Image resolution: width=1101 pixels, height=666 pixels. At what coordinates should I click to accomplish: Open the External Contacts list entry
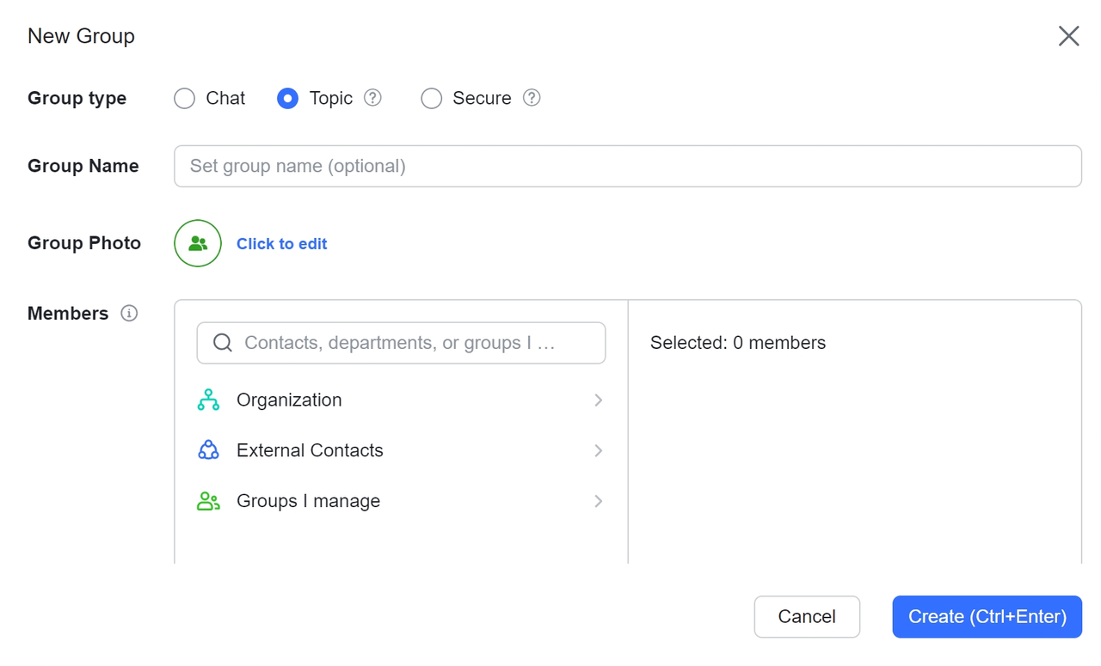(310, 450)
